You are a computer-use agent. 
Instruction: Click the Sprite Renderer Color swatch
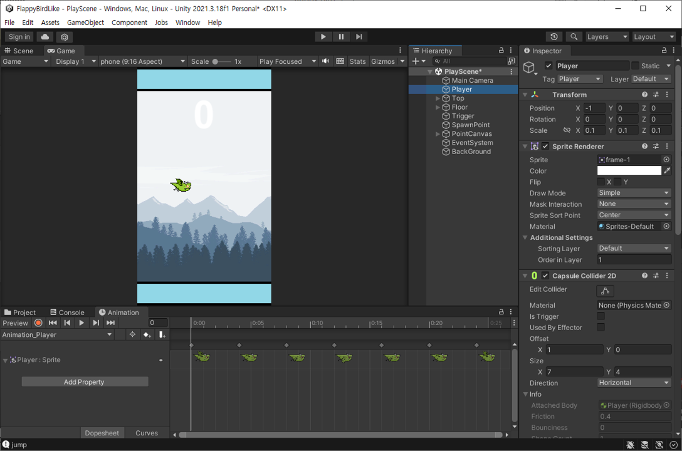[629, 171]
